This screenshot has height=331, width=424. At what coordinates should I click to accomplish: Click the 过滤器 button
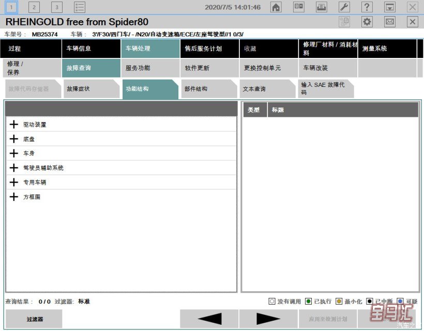pyautogui.click(x=34, y=319)
